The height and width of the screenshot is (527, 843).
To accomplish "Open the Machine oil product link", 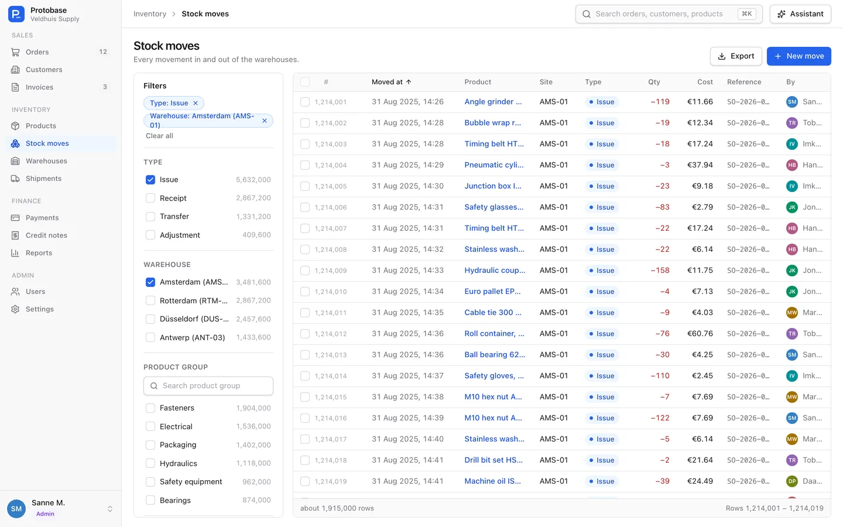I will coord(493,481).
